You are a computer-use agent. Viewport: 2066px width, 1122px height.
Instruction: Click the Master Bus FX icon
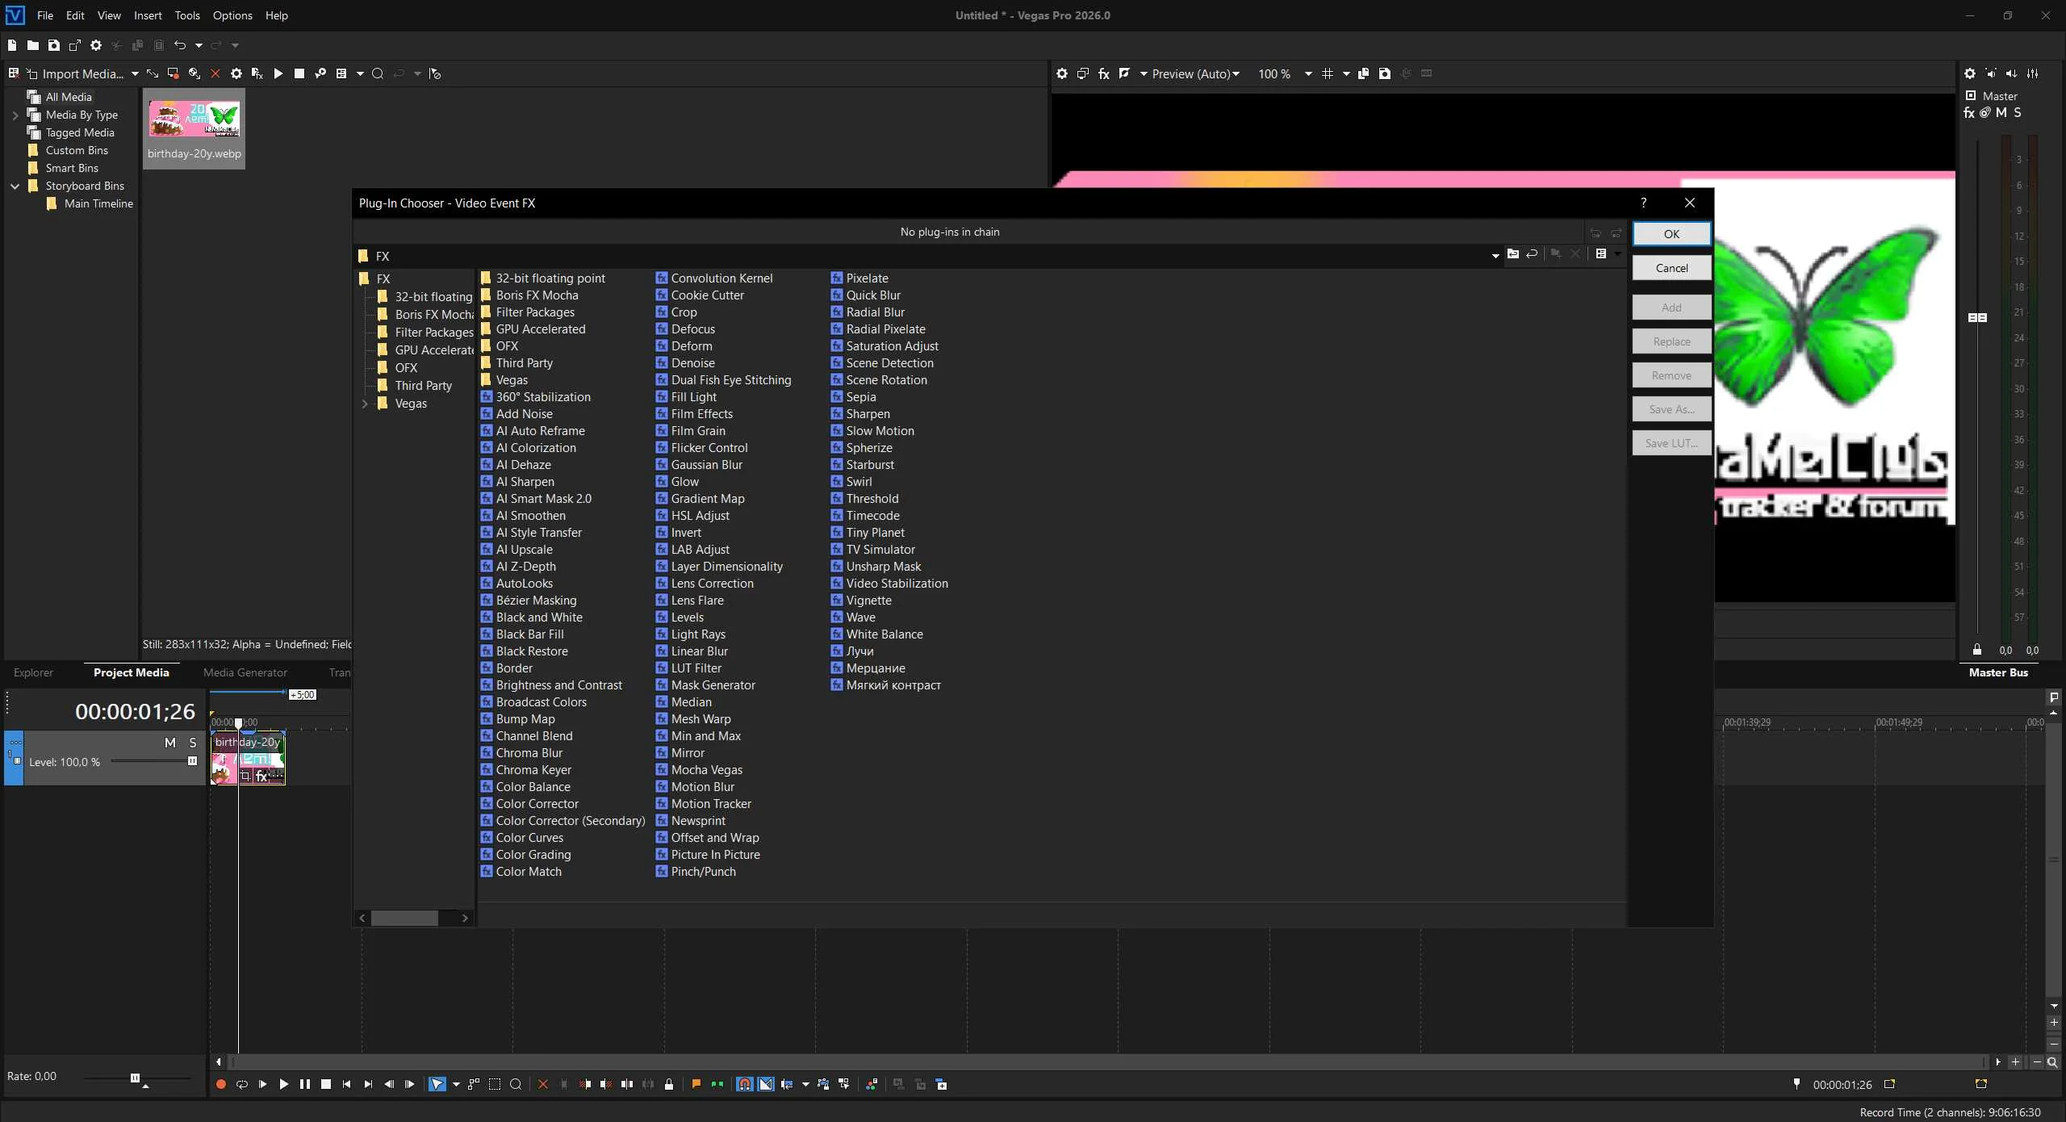tap(1969, 113)
